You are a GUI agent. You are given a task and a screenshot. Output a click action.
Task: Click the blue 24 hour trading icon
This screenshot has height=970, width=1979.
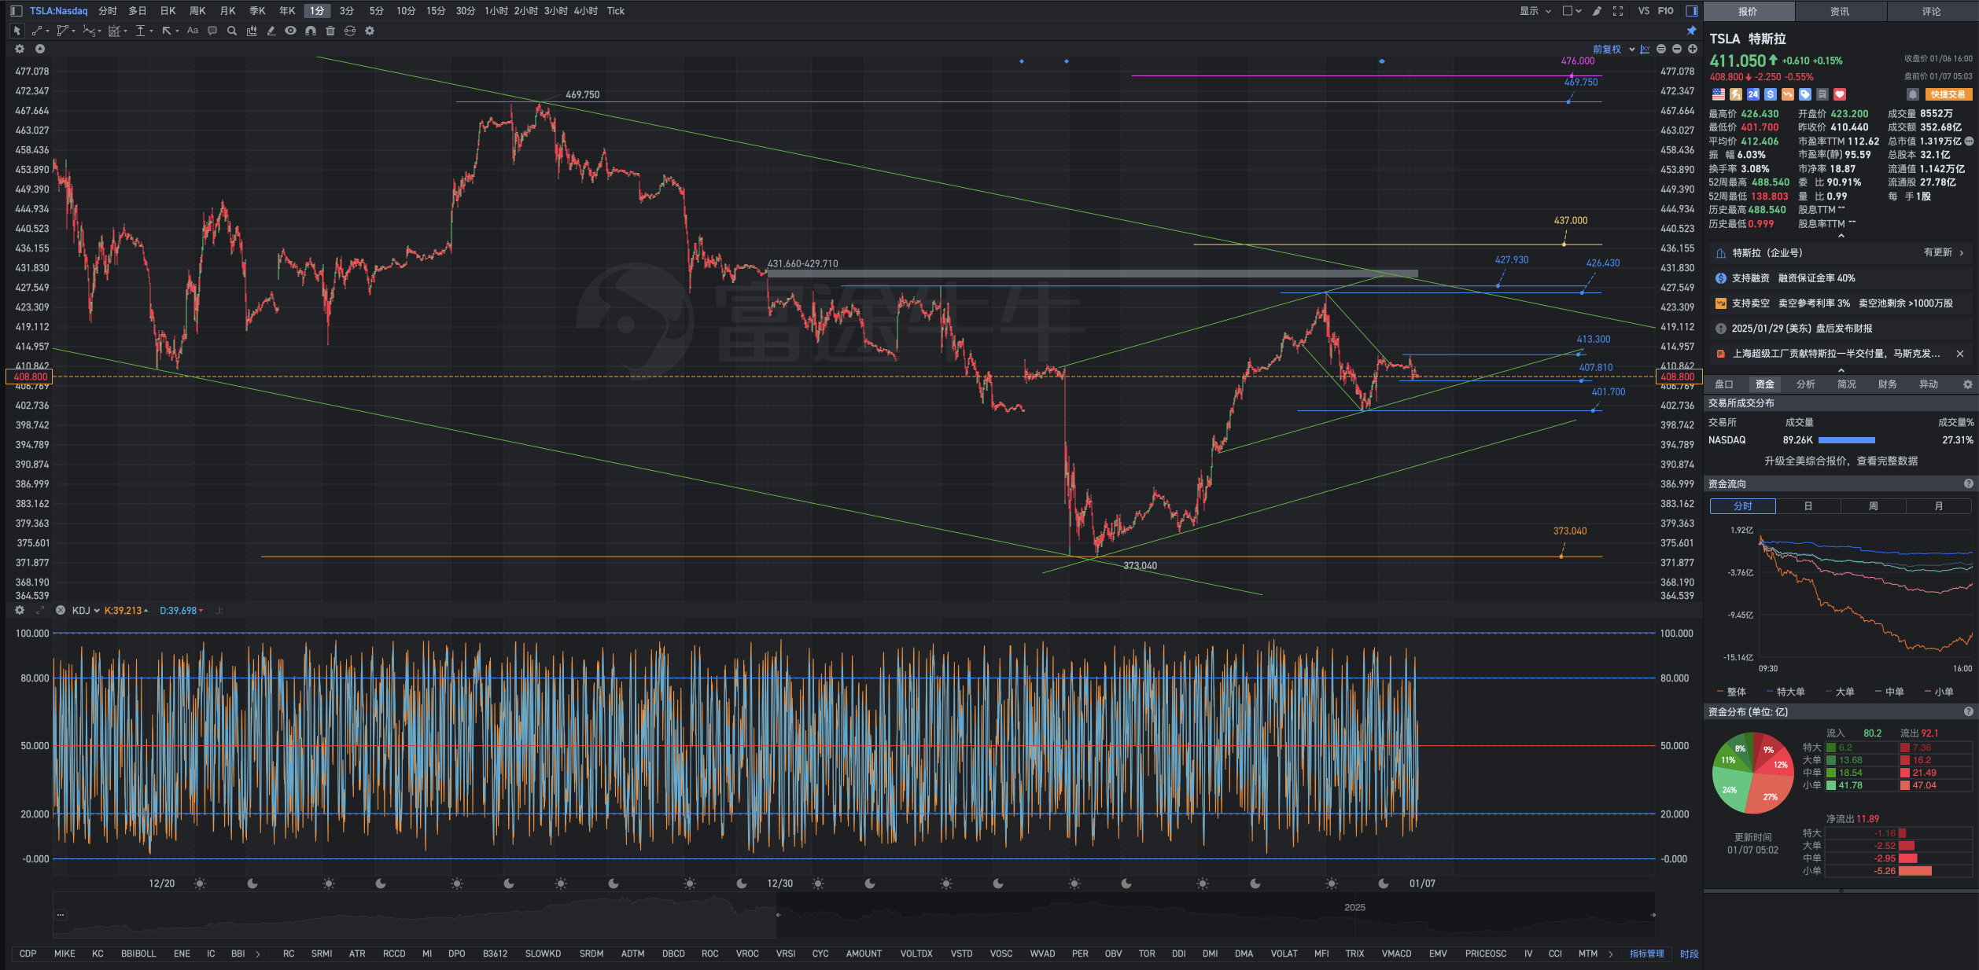point(1753,94)
